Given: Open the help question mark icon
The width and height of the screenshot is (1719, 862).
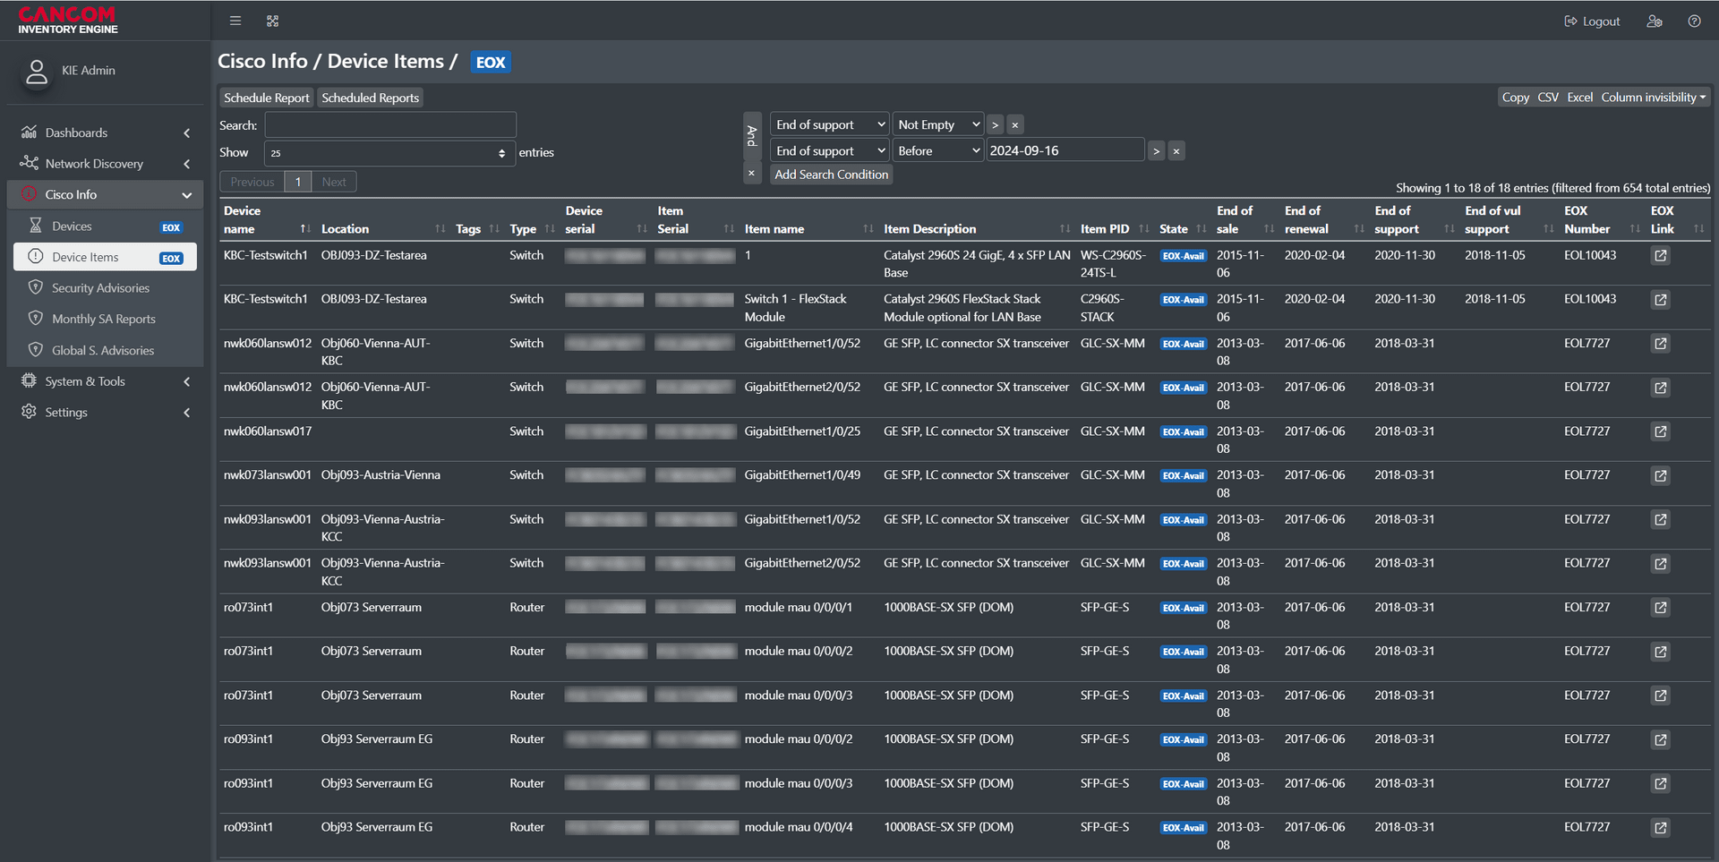Looking at the screenshot, I should pos(1694,21).
